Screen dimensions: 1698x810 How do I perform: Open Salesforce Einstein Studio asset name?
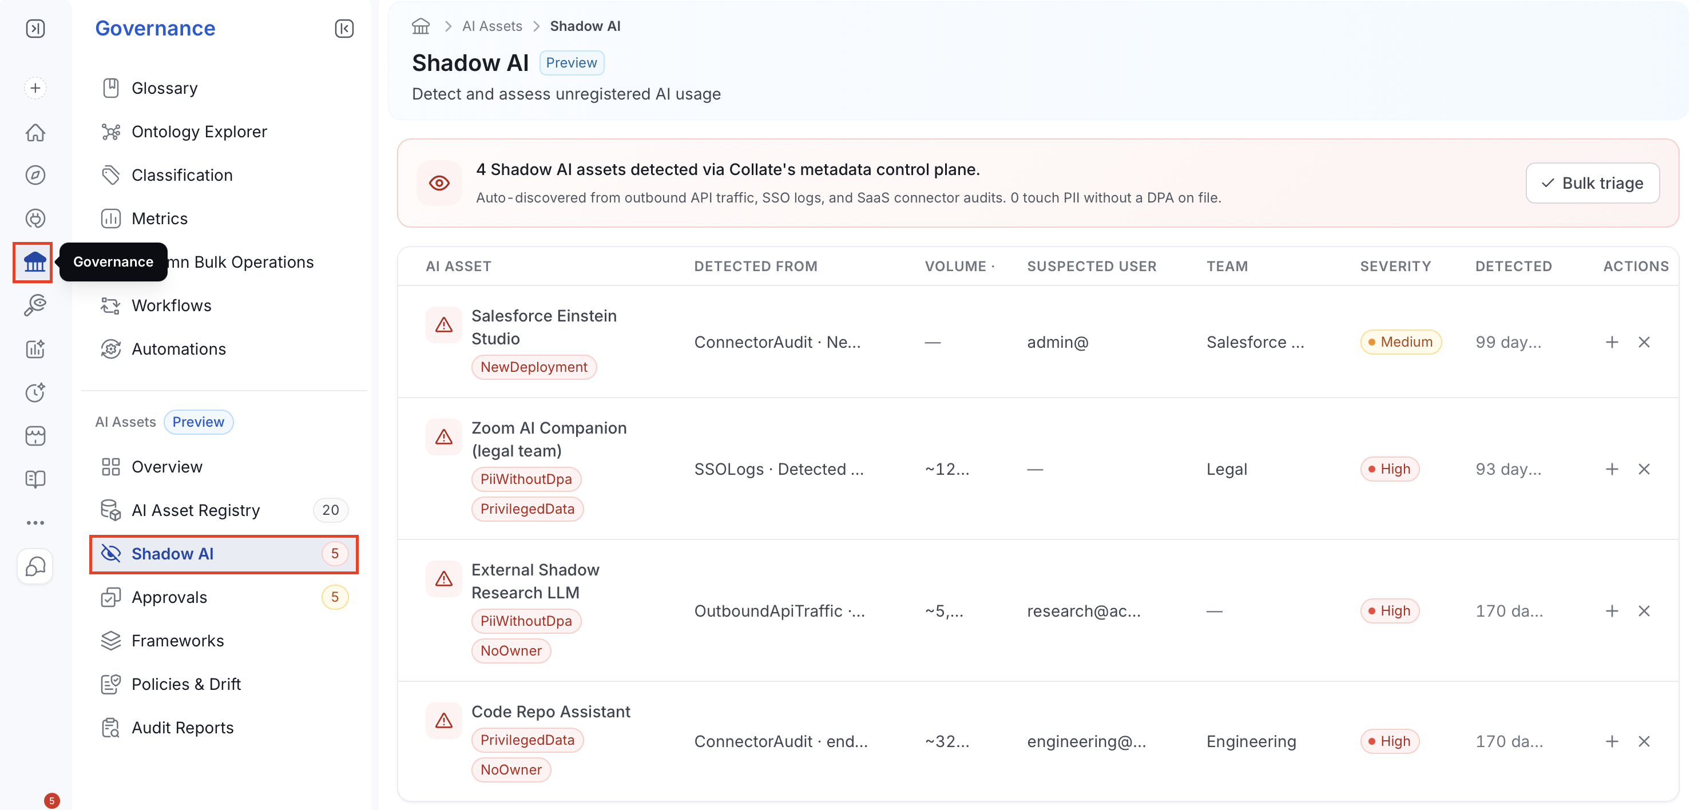click(x=544, y=327)
